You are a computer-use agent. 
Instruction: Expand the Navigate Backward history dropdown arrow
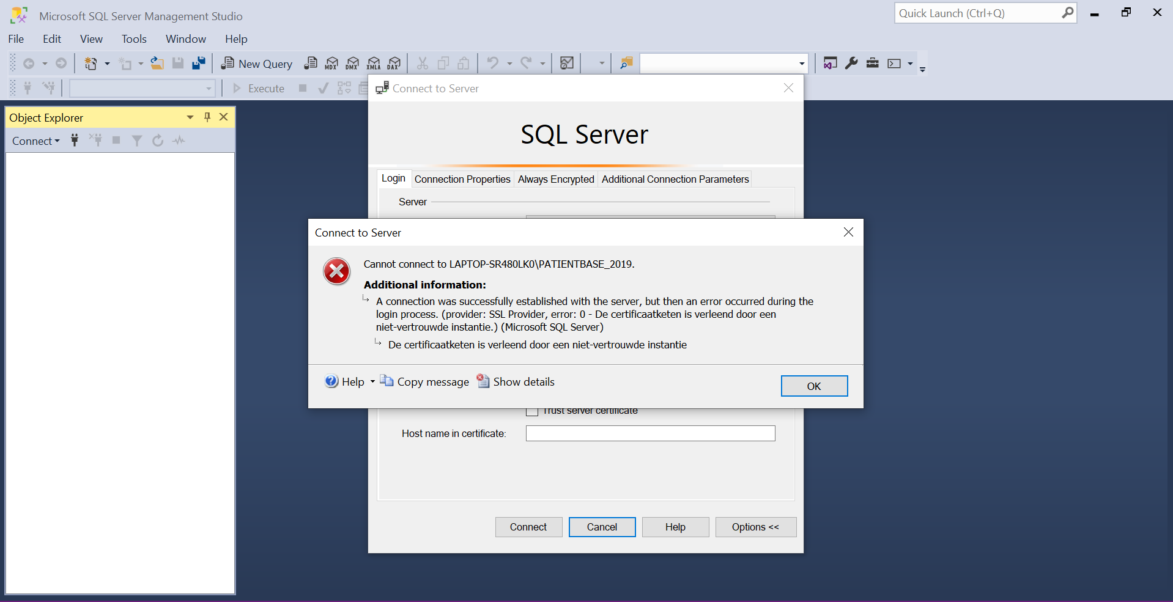pyautogui.click(x=45, y=64)
